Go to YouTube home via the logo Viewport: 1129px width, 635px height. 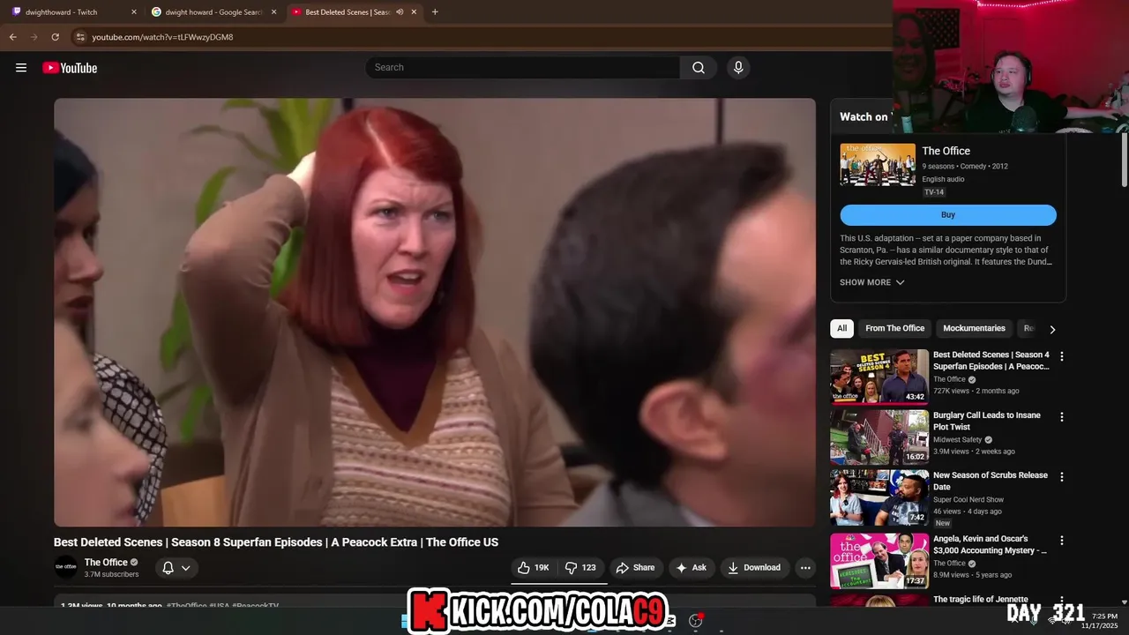pos(70,68)
